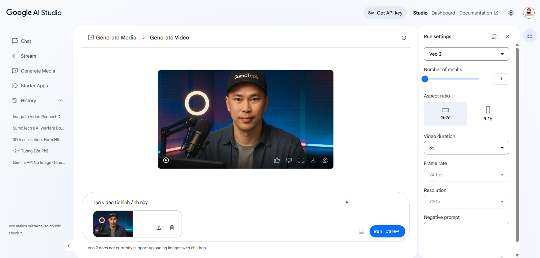Delete the attached image with trash icon
Viewport: 540px width, 258px height.
click(172, 228)
